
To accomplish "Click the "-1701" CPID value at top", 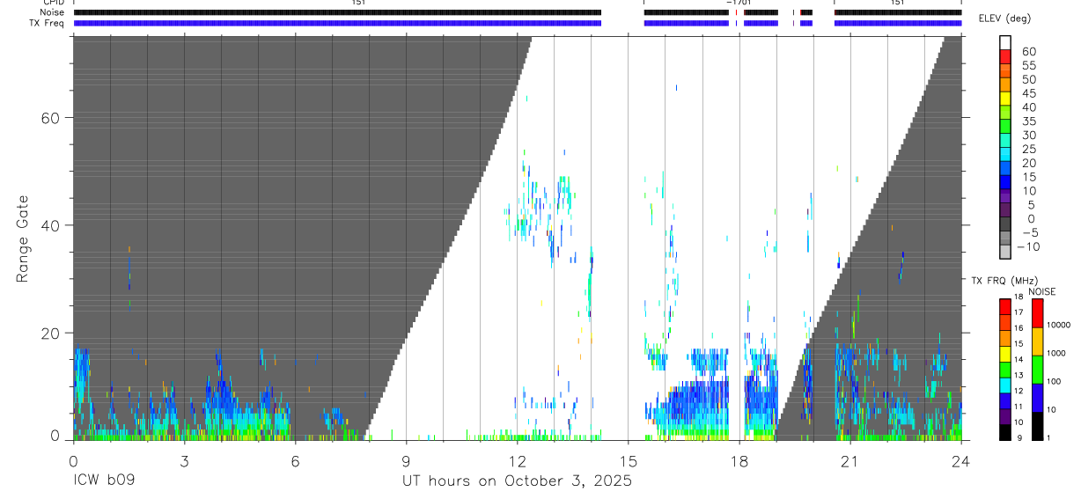I will pos(739,3).
